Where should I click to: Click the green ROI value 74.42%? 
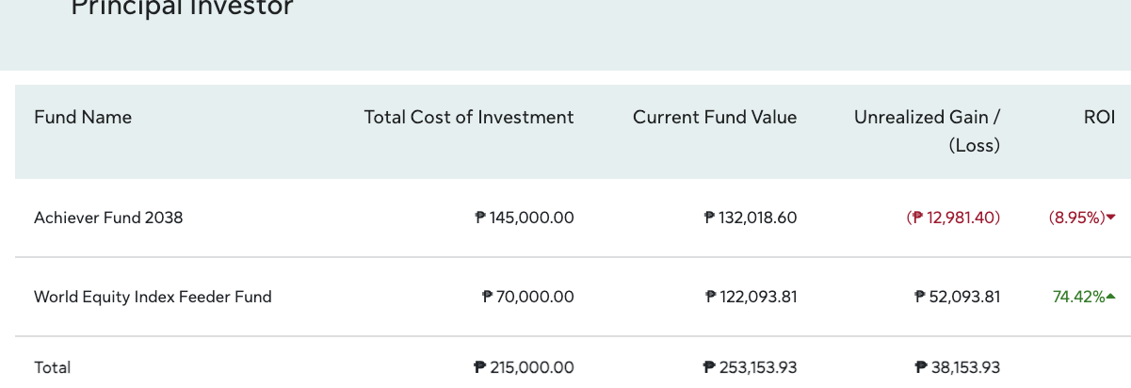pos(1078,297)
